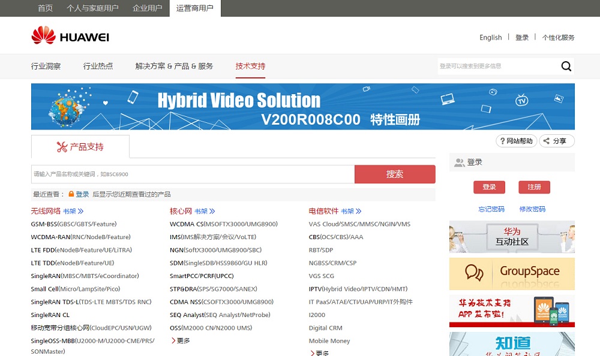Open Hybrid Video Solution banner
Viewport: 600px width, 356px height.
(302, 107)
